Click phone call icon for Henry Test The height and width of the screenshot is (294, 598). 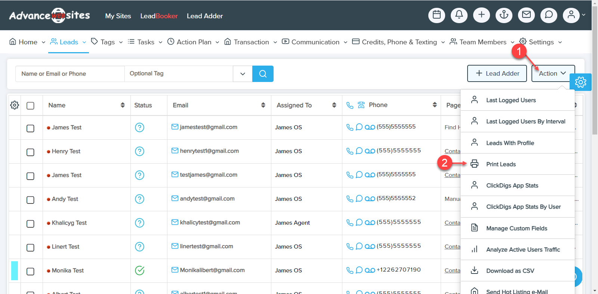(350, 151)
